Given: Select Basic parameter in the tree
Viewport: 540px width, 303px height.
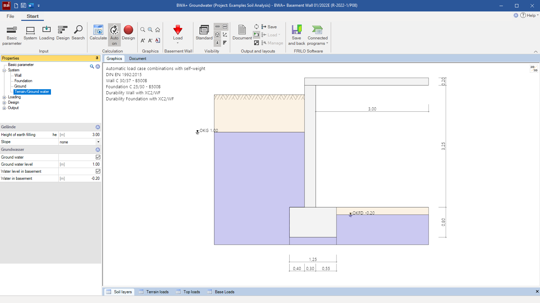Looking at the screenshot, I should tap(21, 65).
